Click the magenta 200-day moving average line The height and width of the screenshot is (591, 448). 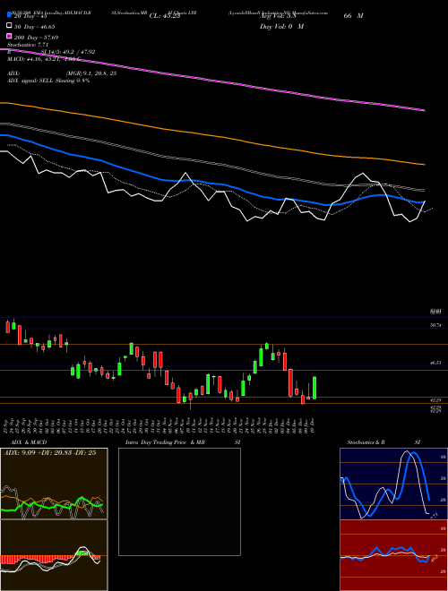pyautogui.click(x=211, y=80)
